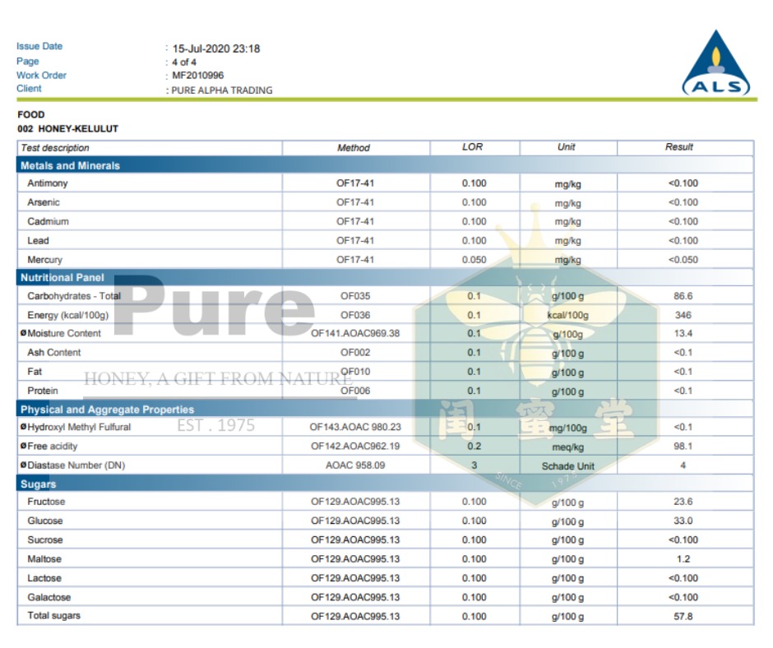This screenshot has width=773, height=648.
Task: Click the Issue Date field label
Action: click(x=39, y=46)
